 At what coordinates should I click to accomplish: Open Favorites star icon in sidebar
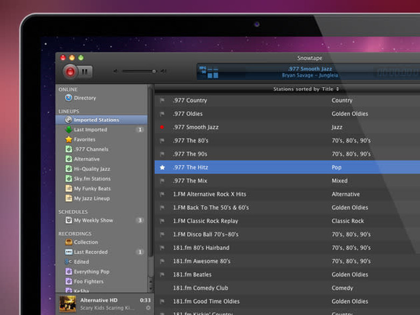click(x=68, y=139)
